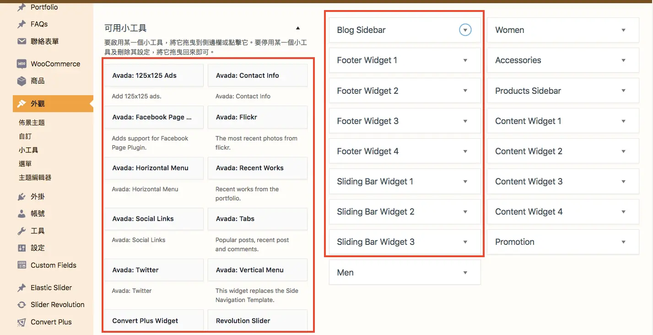Viewport: 653px width, 335px height.
Task: Expand the Women sidebar area
Action: pos(623,30)
